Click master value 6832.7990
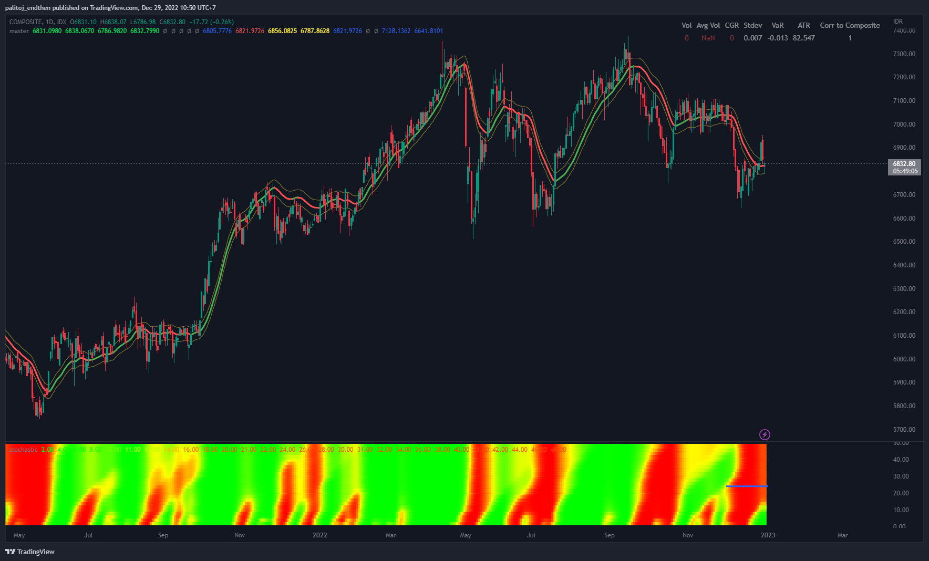Screen dimensions: 929x561 click(x=144, y=31)
